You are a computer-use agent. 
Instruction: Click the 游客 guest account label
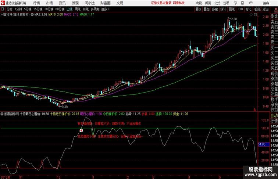[266, 3]
